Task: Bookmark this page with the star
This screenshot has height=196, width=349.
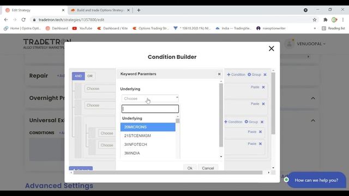Action: (x=315, y=20)
